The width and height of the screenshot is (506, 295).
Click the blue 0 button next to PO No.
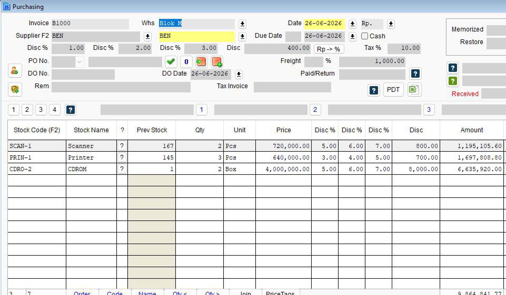(x=186, y=62)
